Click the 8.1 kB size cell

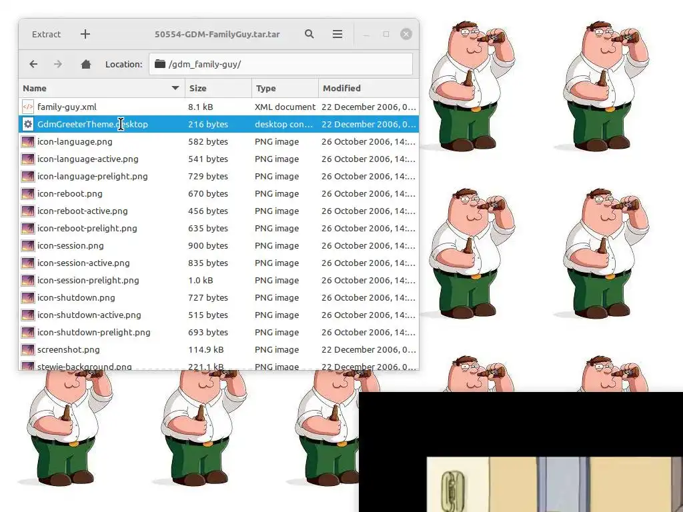200,107
